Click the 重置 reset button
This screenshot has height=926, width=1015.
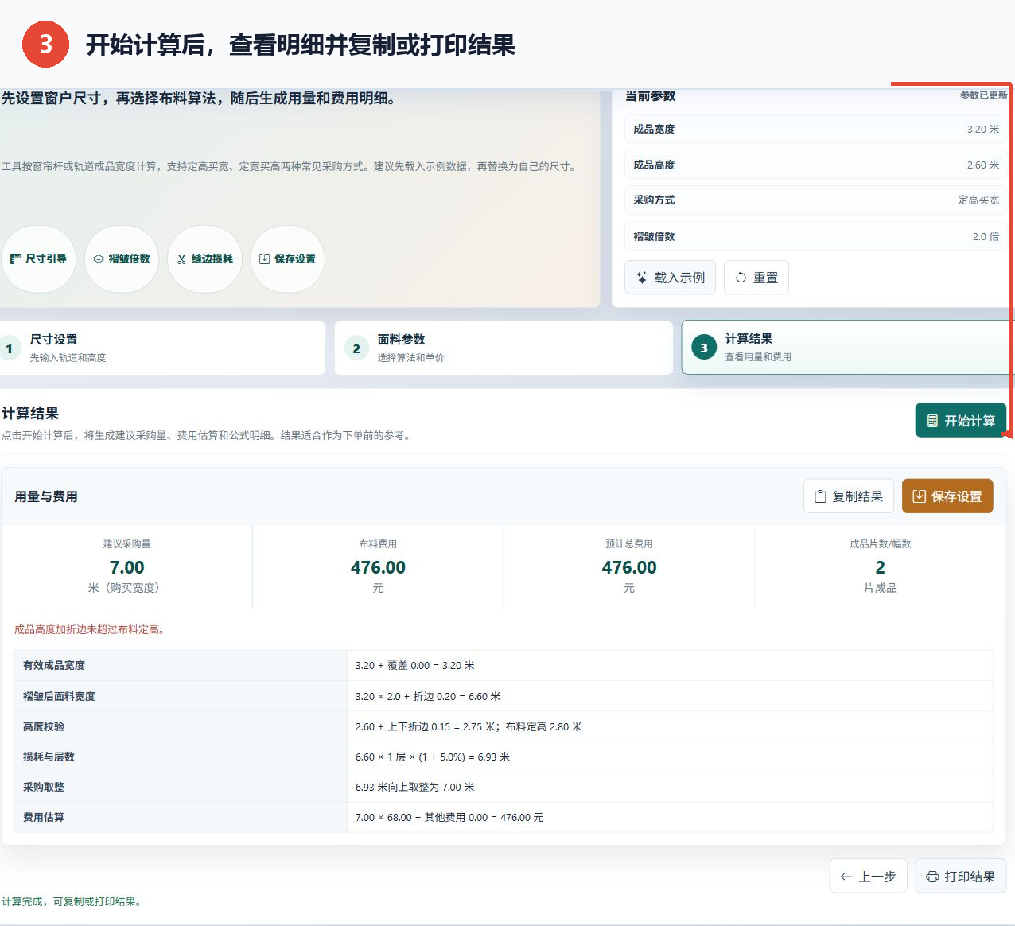(x=756, y=278)
